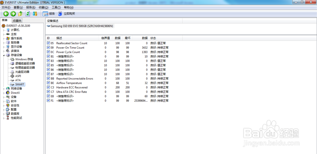This screenshot has width=317, height=154.
Task: Click the Refresh toolbar icon
Action: pyautogui.click(x=28, y=14)
